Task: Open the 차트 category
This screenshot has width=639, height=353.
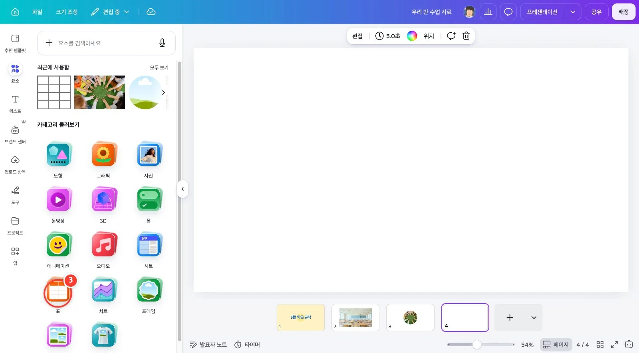Action: pos(103,295)
